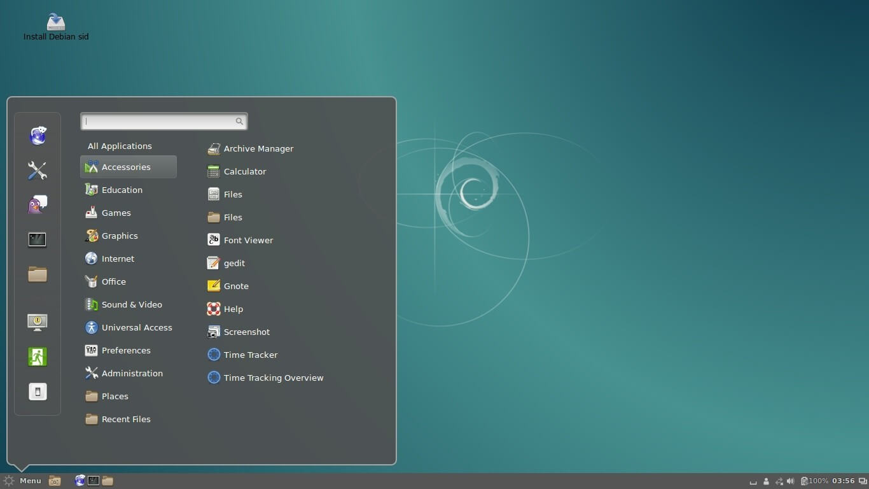Launch the Screenshot tool
This screenshot has height=489, width=869.
click(247, 332)
